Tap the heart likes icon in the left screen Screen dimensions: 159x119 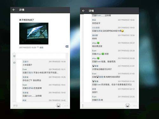coord(14,56)
